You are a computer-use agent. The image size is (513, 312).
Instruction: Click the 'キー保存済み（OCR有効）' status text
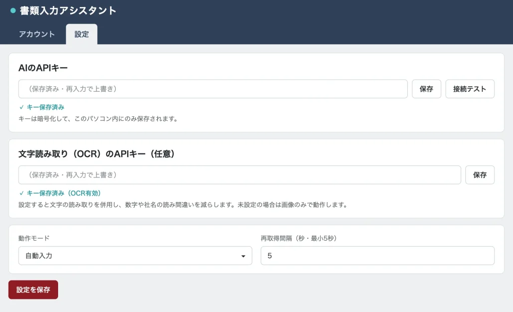coord(60,193)
